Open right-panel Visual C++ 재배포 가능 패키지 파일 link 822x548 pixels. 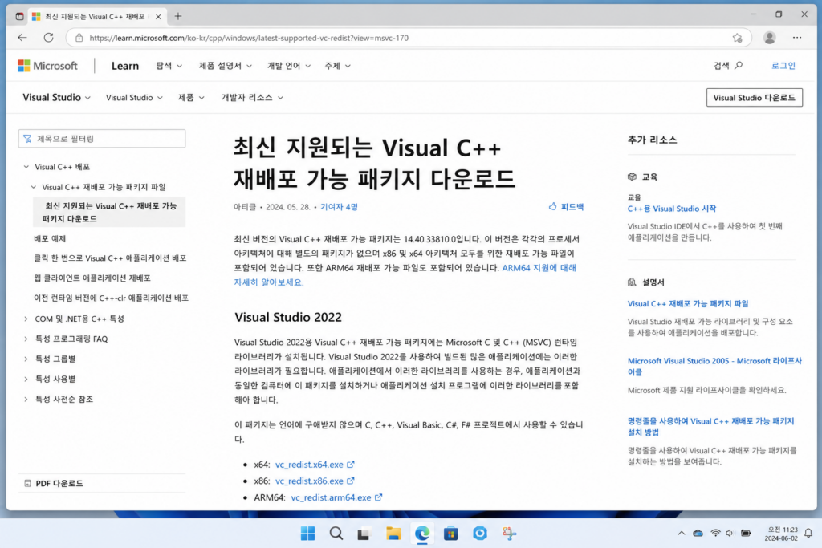point(688,304)
